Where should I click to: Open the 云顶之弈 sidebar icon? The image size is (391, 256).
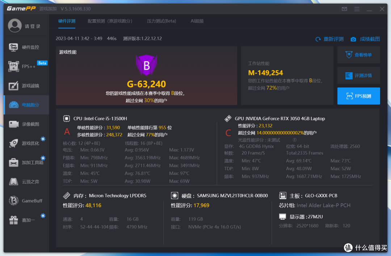click(13, 182)
